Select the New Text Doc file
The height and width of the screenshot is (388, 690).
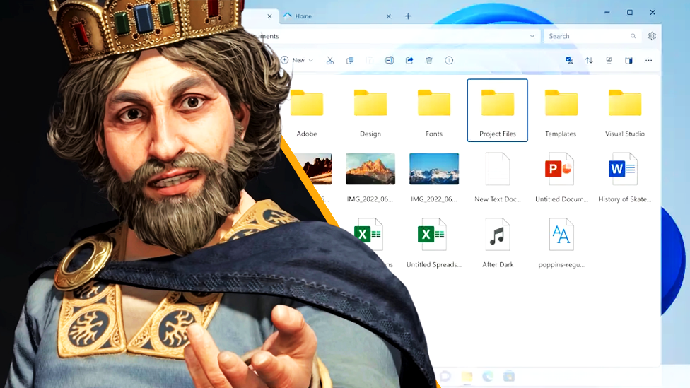point(497,177)
